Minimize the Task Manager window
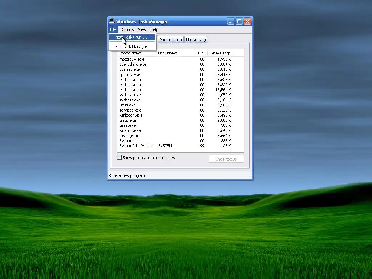 click(230, 21)
